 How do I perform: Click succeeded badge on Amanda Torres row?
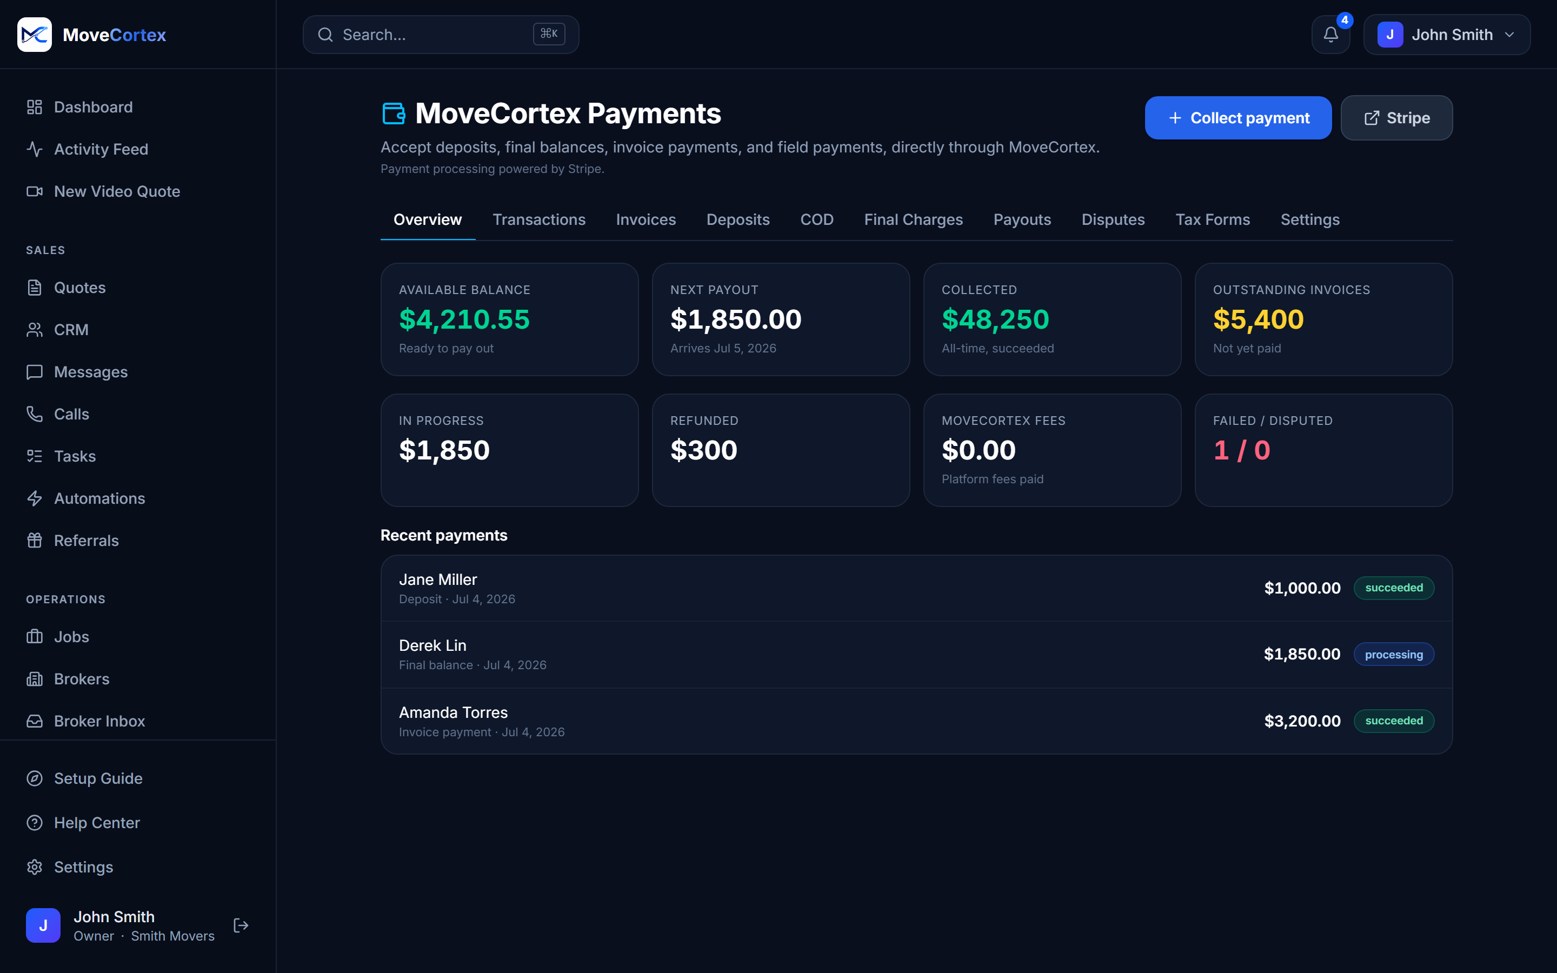coord(1394,721)
